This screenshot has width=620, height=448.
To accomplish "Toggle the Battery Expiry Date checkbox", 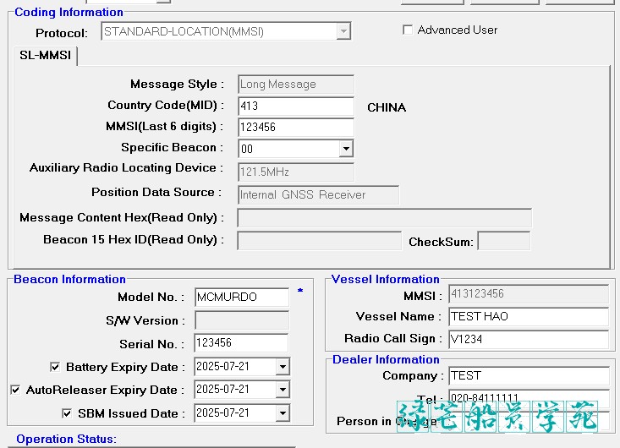I will pos(55,367).
